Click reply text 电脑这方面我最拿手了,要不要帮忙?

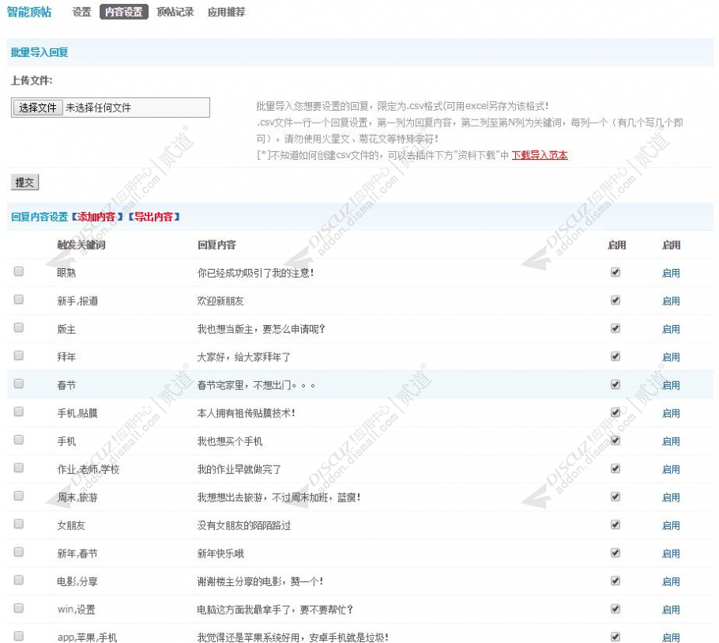point(275,610)
